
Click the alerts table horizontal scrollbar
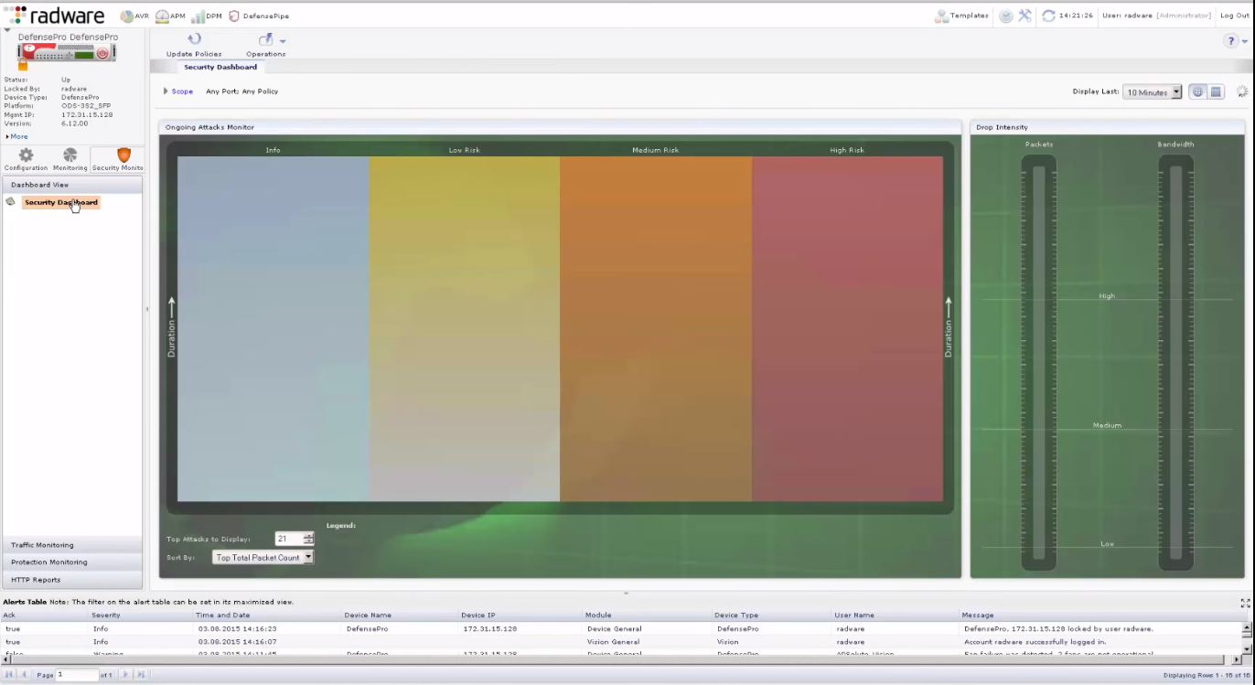622,659
